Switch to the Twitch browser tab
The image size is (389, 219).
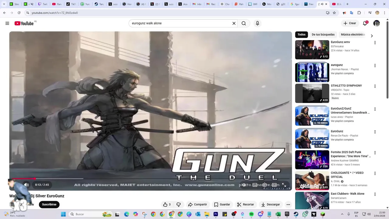[43, 4]
